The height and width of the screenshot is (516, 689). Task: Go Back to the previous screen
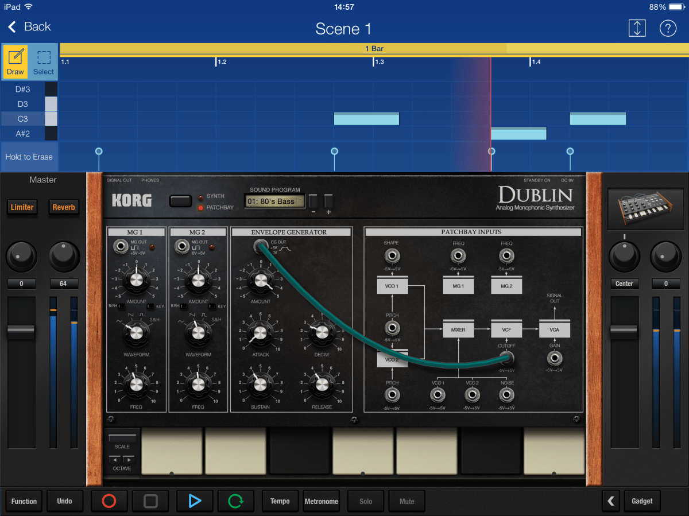pos(29,26)
